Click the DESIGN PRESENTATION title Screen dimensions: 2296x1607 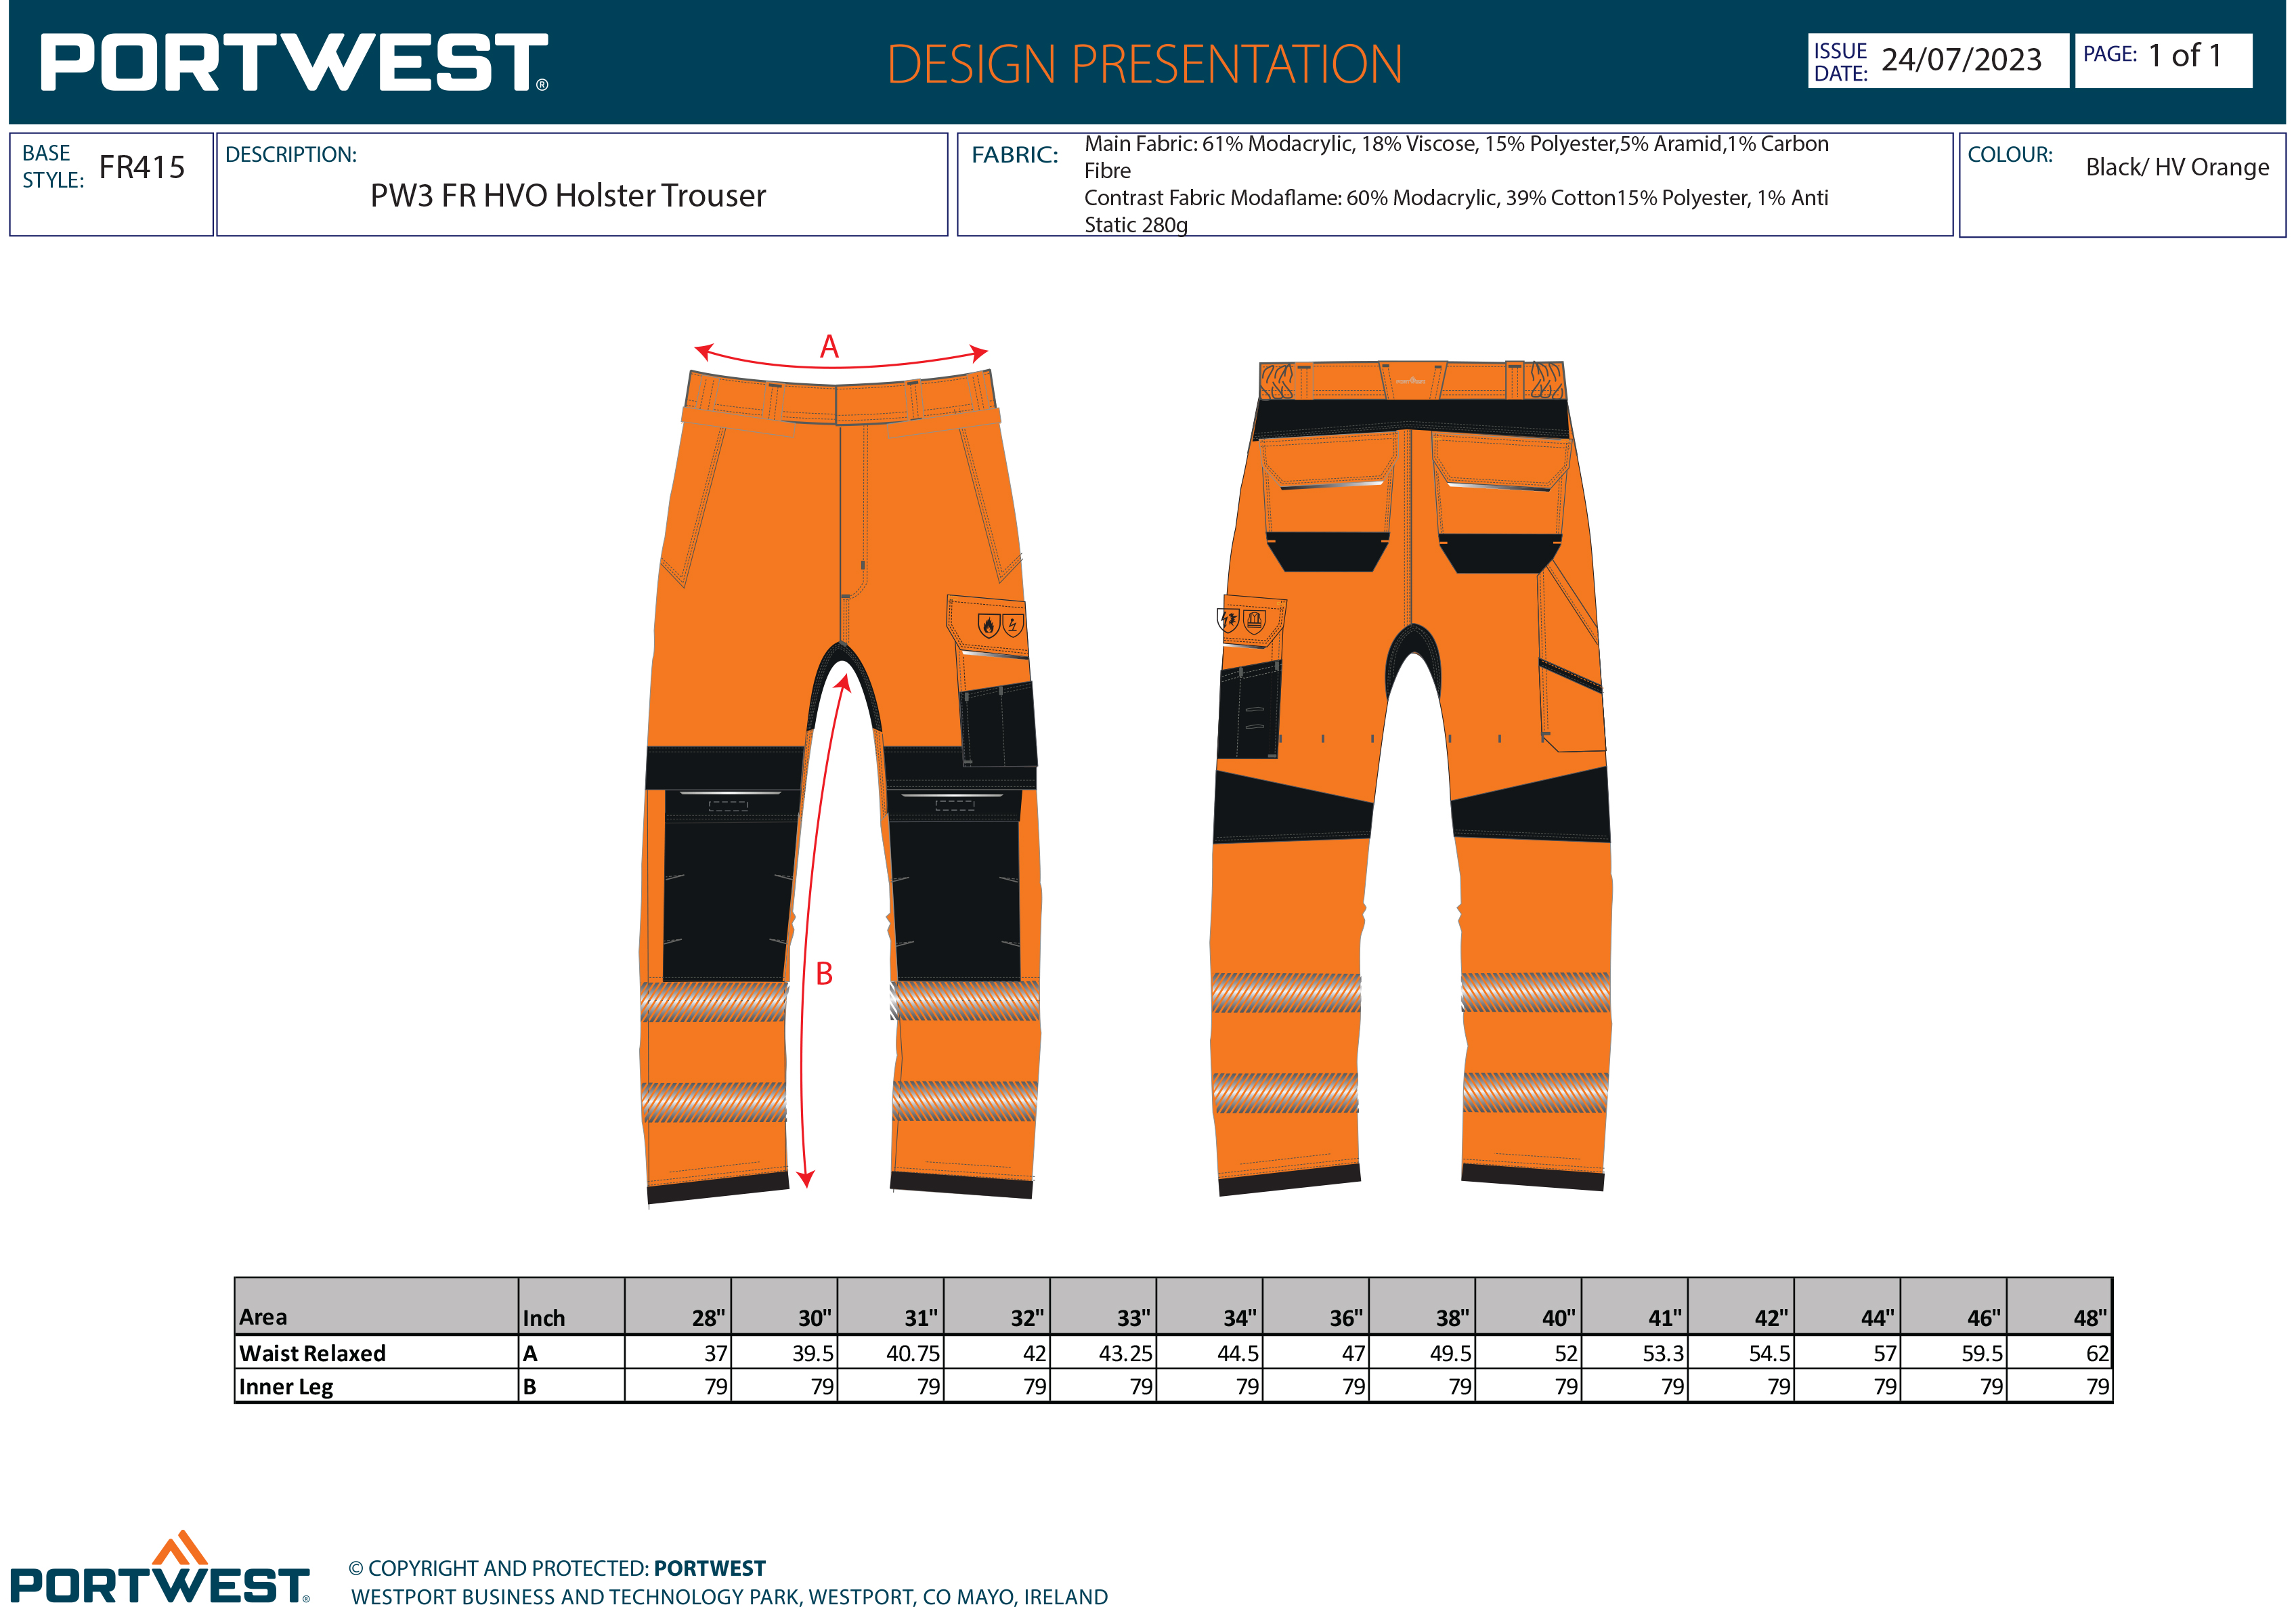tap(1144, 64)
